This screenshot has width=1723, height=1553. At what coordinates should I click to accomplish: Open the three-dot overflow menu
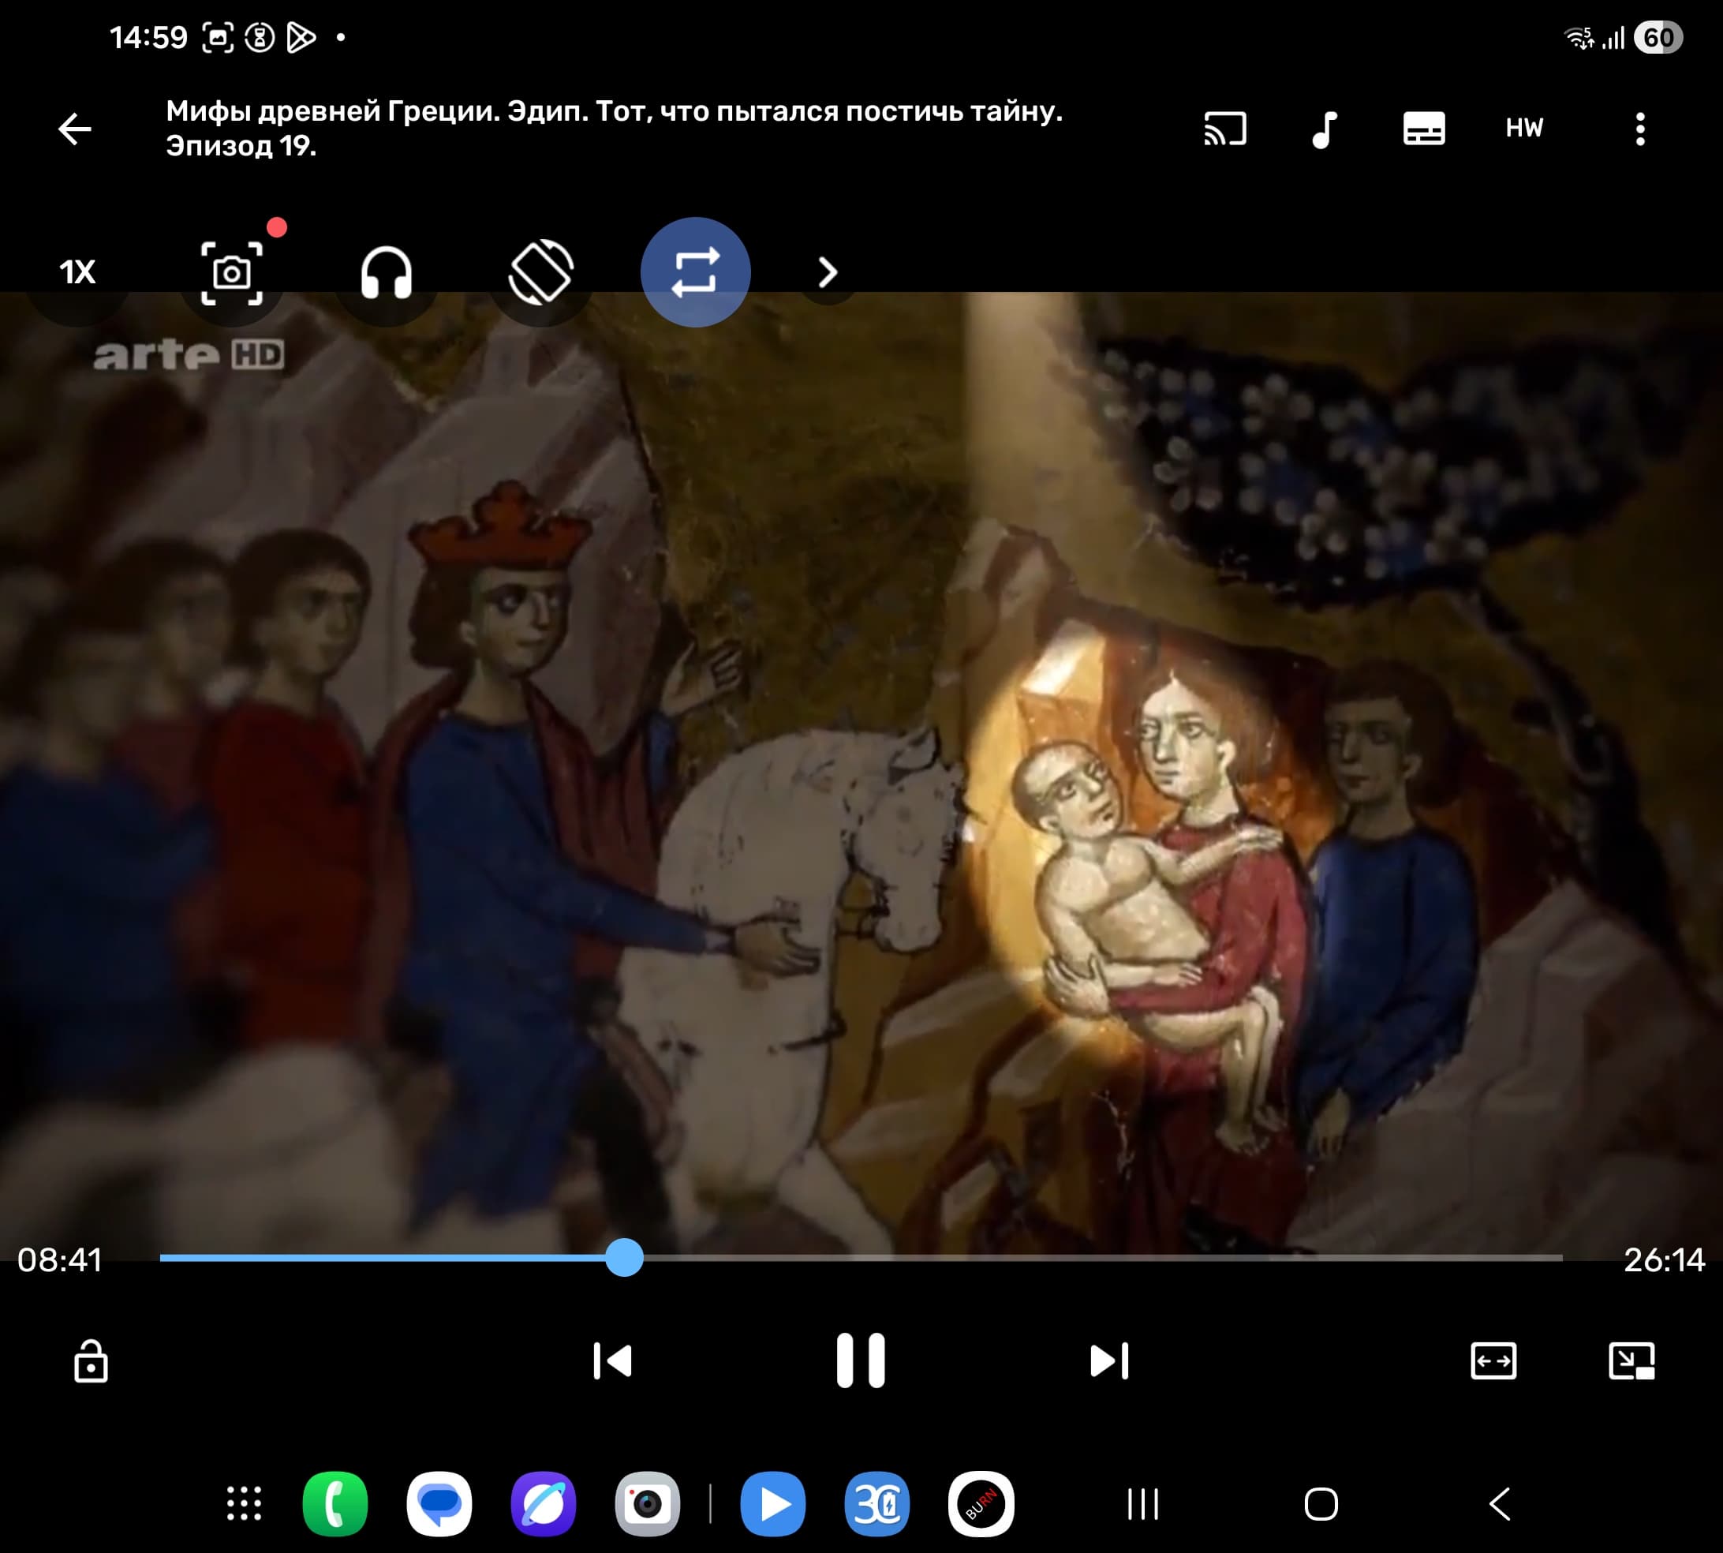coord(1639,129)
